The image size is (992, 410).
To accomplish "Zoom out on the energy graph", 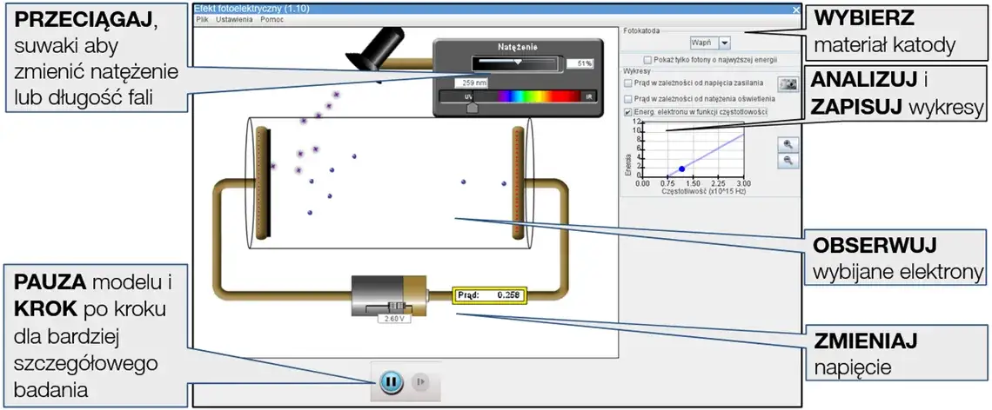I will 788,161.
